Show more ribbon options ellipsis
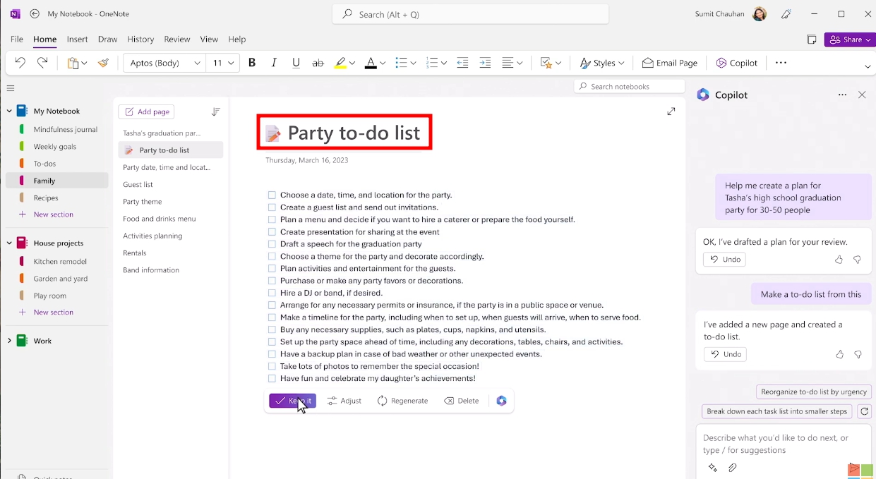Viewport: 876px width, 479px height. coord(781,63)
